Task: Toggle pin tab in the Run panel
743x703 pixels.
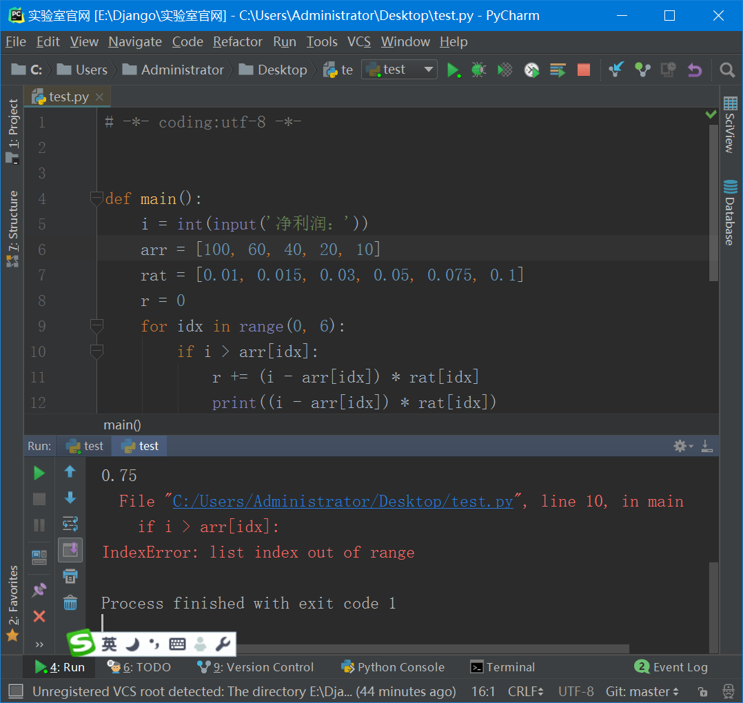Action: [x=39, y=590]
